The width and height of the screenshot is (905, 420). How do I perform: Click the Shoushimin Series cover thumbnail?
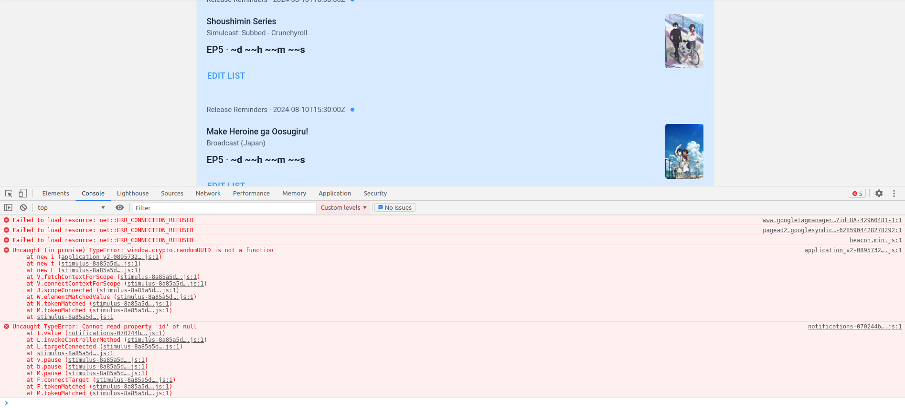684,41
